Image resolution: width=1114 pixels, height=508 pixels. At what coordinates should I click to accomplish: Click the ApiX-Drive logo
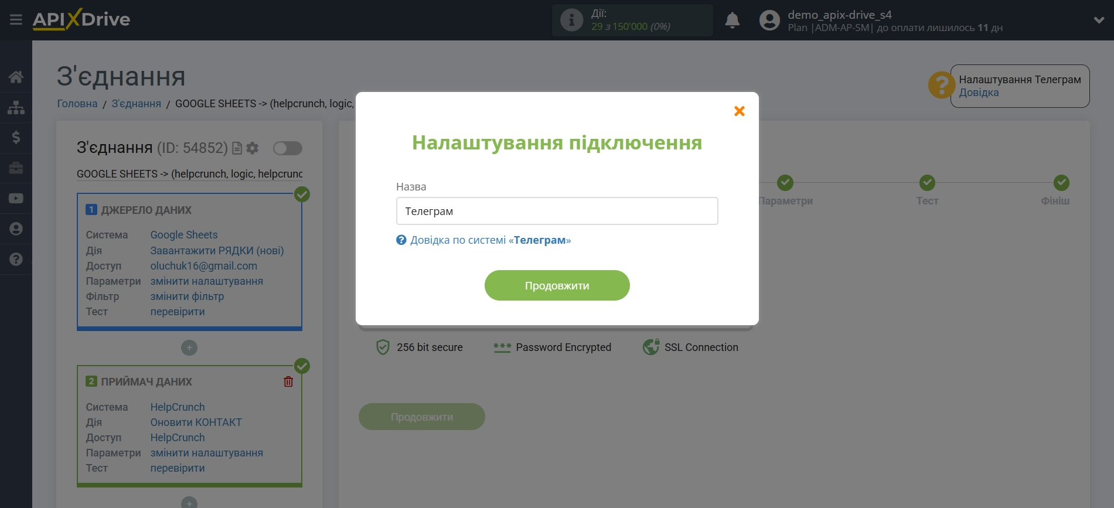(81, 19)
